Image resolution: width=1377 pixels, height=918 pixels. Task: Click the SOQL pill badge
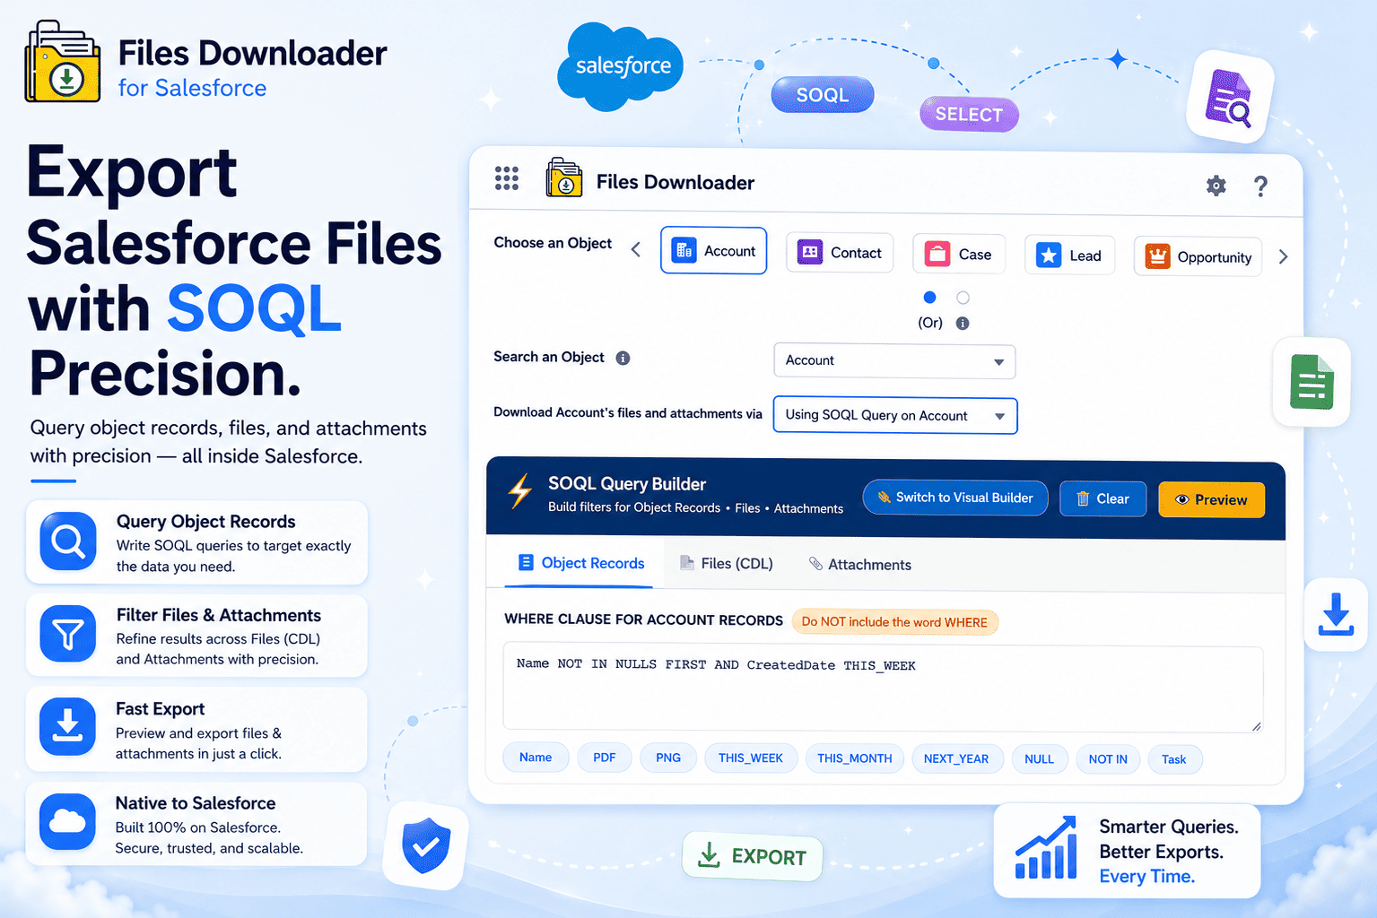[x=823, y=95]
